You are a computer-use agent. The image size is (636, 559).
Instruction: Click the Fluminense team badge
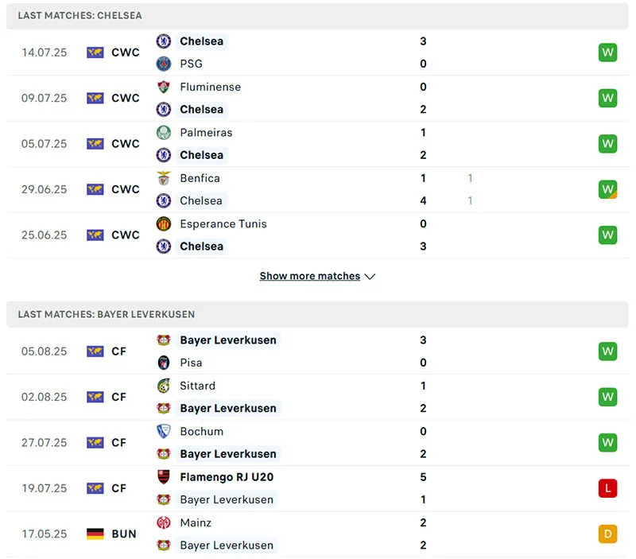tap(164, 87)
